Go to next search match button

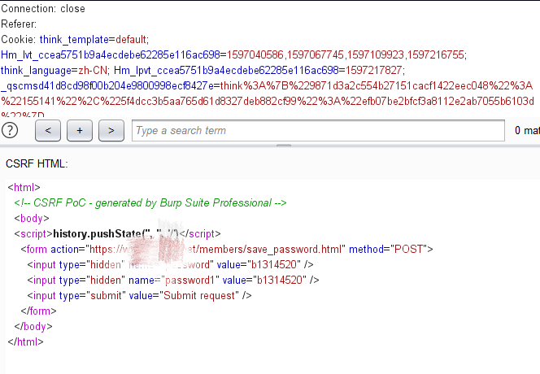(x=111, y=131)
